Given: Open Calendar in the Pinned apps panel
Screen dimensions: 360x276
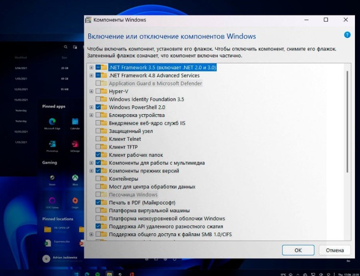Looking at the screenshot, I should point(75,123).
